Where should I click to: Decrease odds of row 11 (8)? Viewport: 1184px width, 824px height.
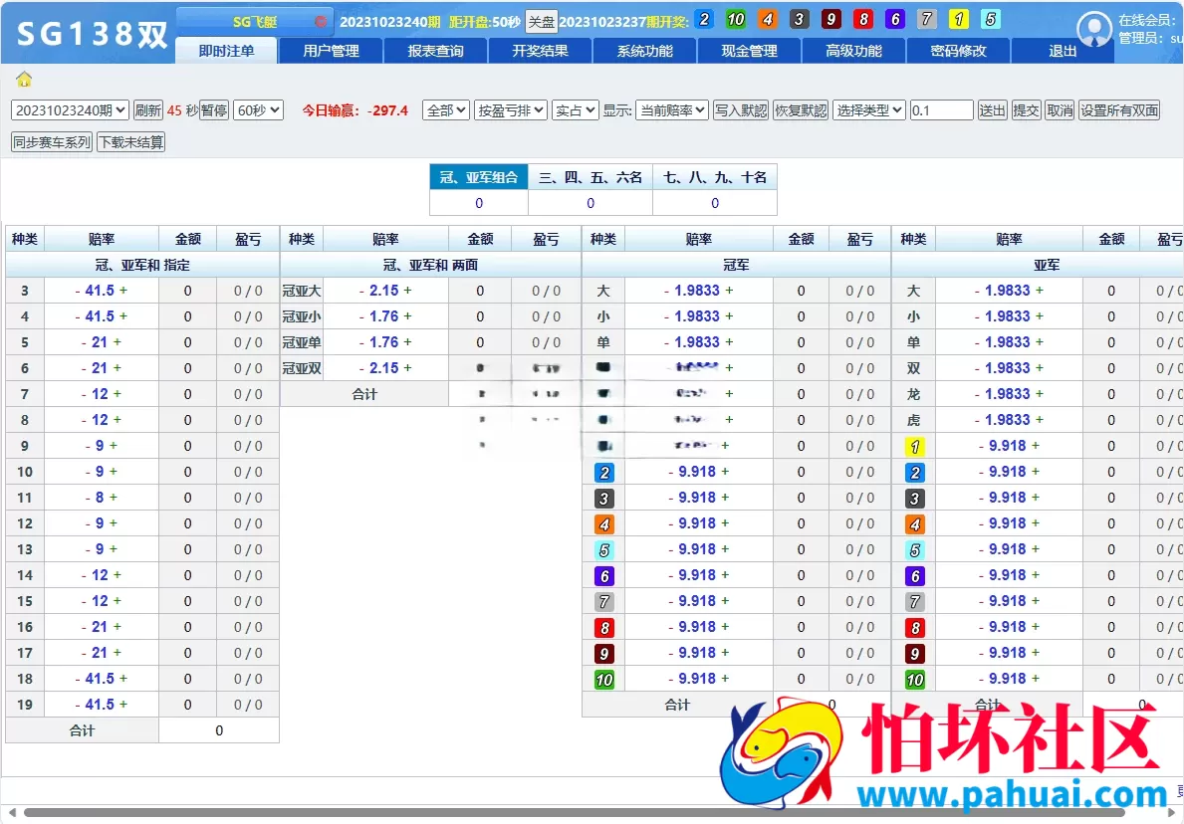(x=89, y=498)
